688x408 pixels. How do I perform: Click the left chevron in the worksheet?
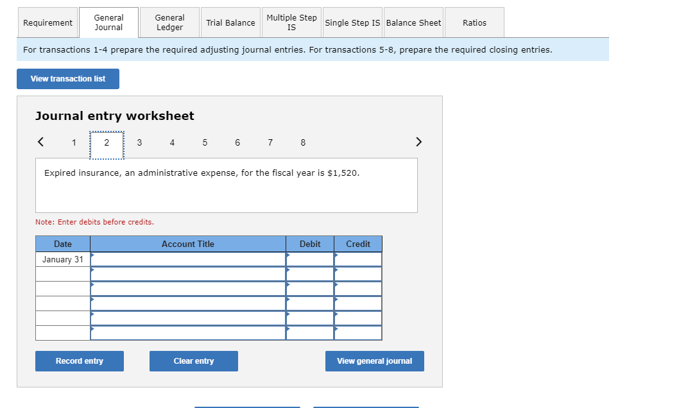(40, 142)
